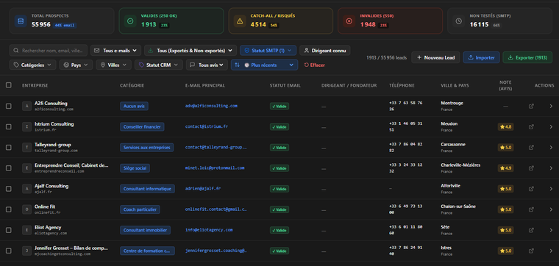Click the clock icon in Non testés card

click(458, 21)
